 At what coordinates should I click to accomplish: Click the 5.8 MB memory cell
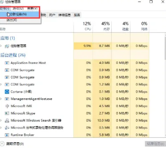(102, 135)
